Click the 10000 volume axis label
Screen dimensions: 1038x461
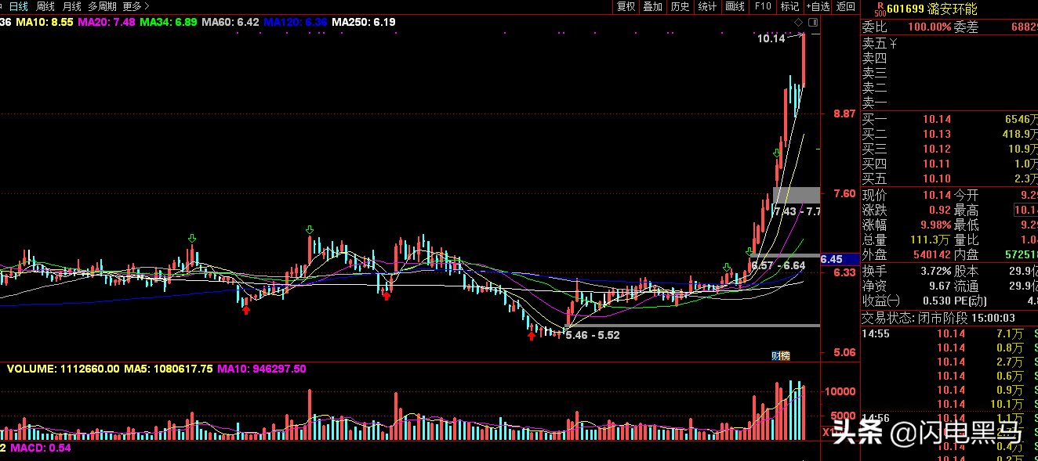tap(839, 391)
